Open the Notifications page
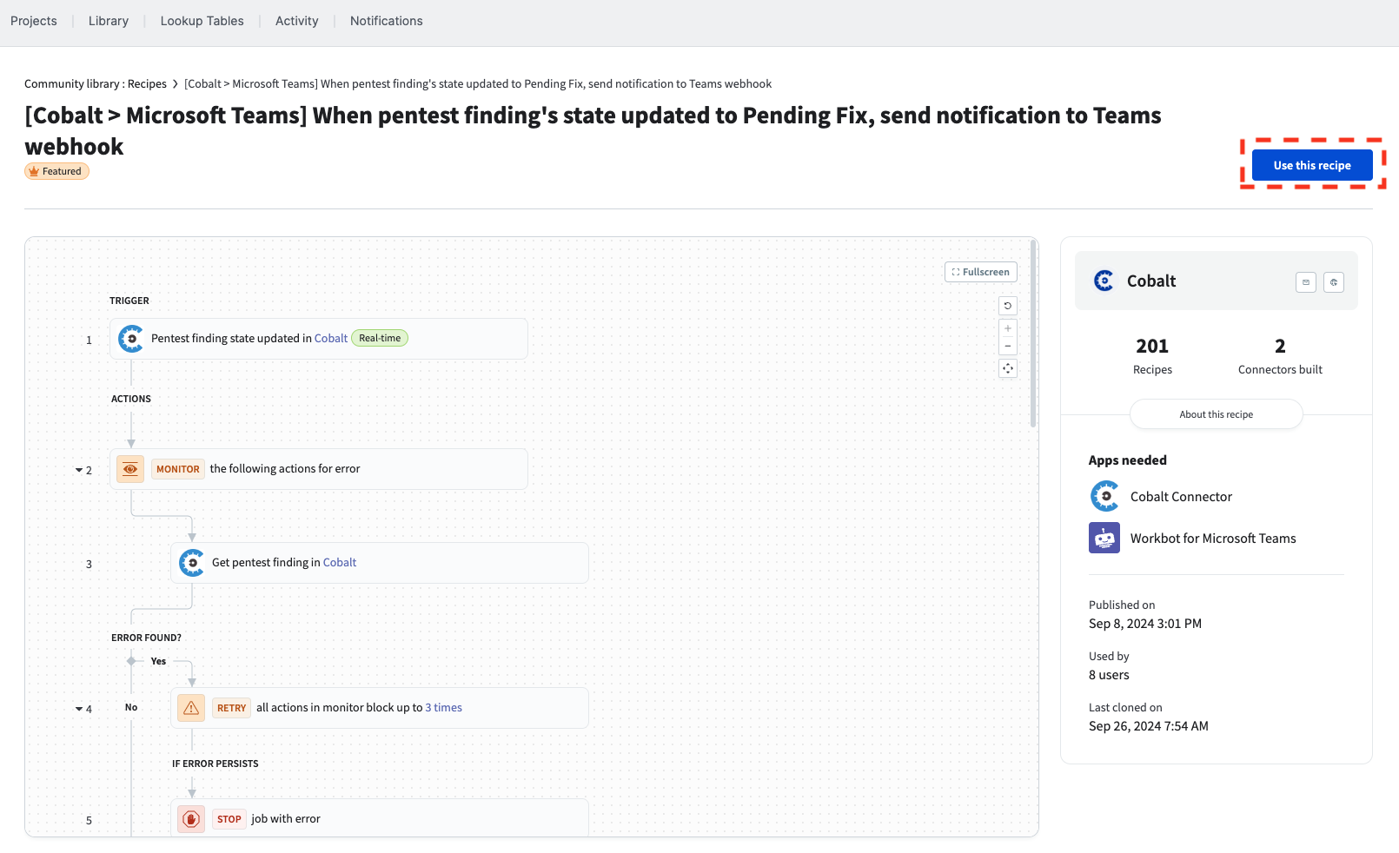This screenshot has width=1399, height=853. point(387,21)
